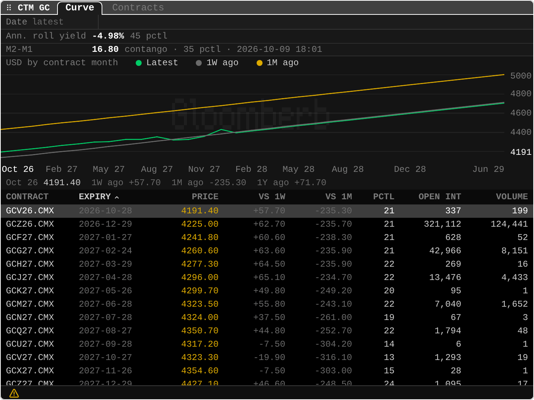Click the 2027-06-28 expiry date

pyautogui.click(x=106, y=304)
